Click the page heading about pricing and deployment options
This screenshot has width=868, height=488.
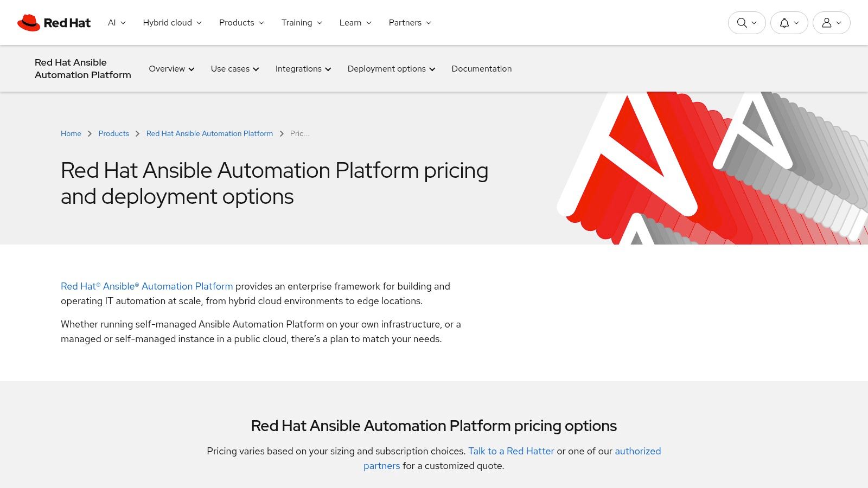(275, 183)
